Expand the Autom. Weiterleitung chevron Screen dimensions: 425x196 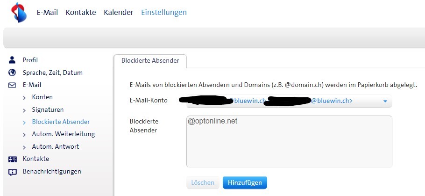(x=24, y=134)
